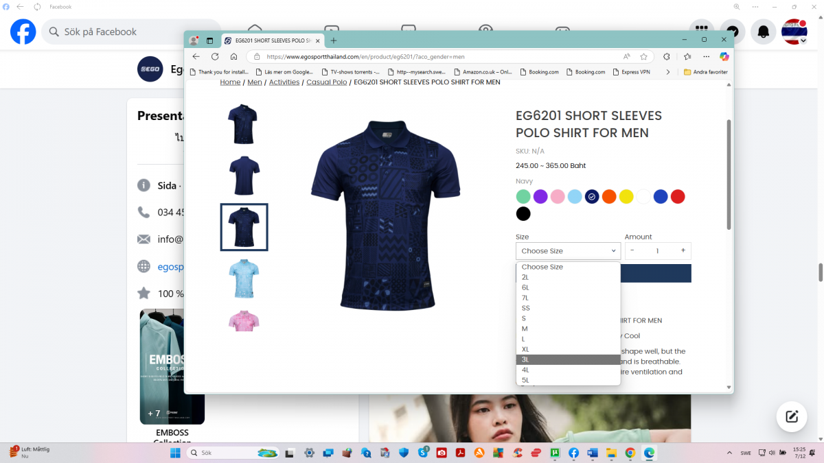
Task: Click the Windows taskbar search box
Action: pyautogui.click(x=233, y=453)
